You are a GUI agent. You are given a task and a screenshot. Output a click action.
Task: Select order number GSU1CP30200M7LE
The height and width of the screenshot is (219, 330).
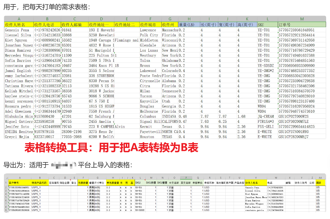pyautogui.click(x=302, y=121)
